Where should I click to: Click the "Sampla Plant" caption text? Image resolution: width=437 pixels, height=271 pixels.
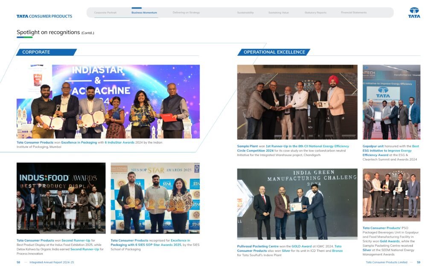[248, 146]
